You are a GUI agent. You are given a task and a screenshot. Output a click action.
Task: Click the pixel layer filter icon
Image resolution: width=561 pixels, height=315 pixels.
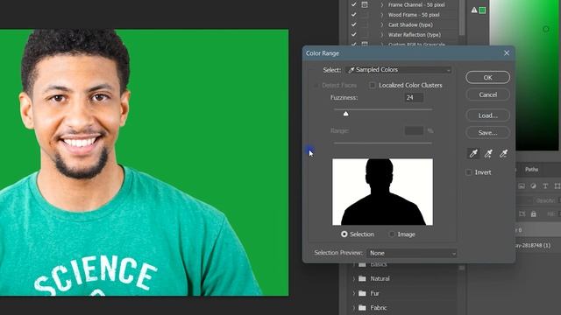(x=522, y=185)
